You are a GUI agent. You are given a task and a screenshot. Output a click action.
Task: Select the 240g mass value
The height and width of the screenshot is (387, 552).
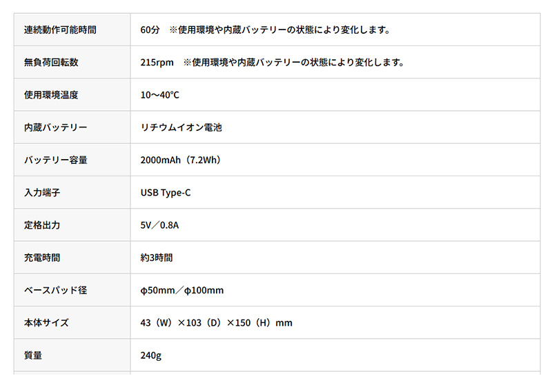150,355
